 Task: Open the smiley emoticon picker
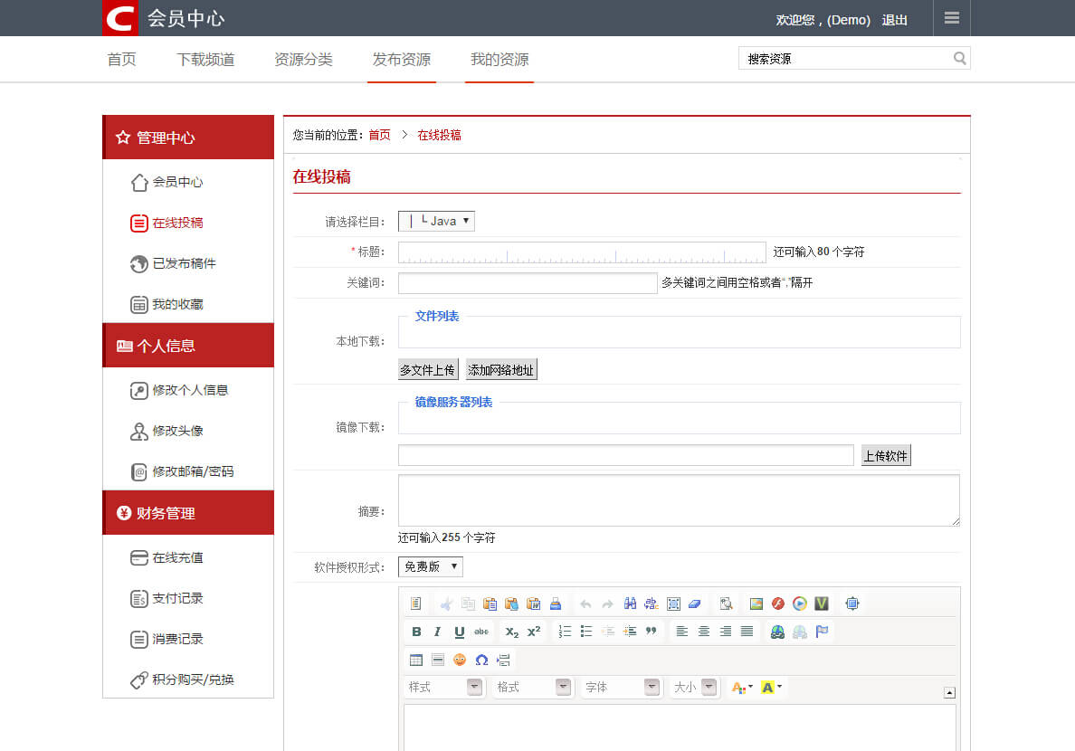point(460,660)
